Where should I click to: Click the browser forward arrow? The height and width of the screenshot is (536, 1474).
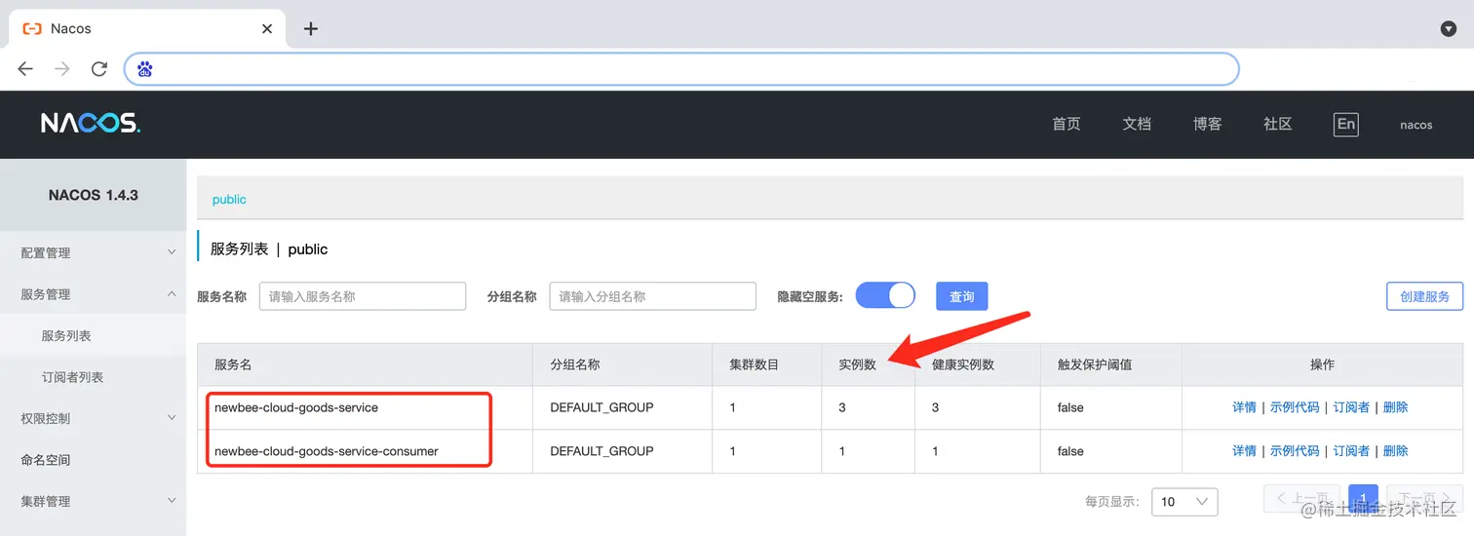pyautogui.click(x=62, y=69)
